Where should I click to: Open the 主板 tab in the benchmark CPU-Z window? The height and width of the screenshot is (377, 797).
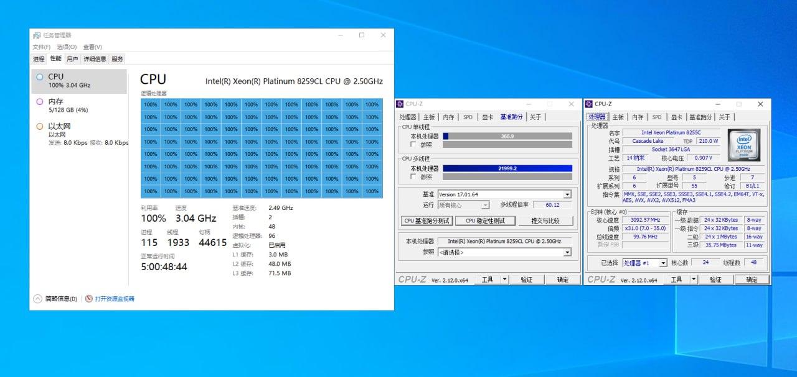429,117
